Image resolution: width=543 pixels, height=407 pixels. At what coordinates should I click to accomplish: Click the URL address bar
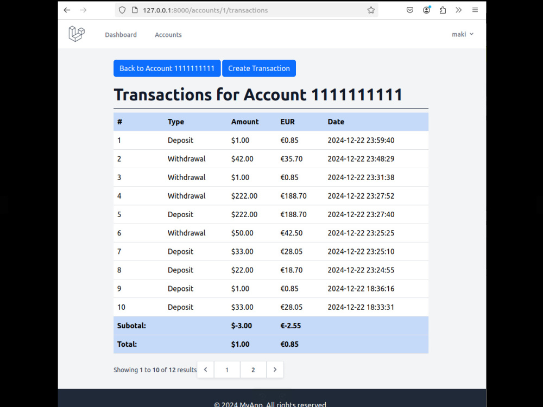pyautogui.click(x=246, y=10)
